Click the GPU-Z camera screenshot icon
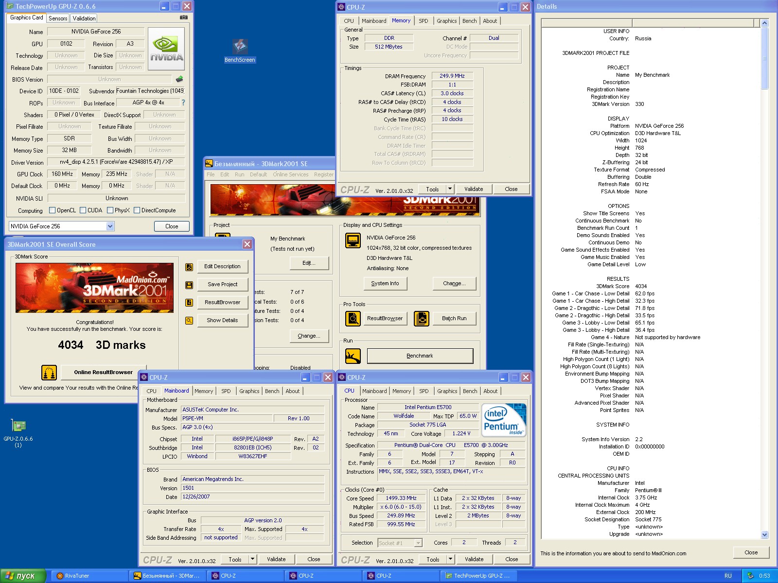This screenshot has width=778, height=583. tap(183, 17)
